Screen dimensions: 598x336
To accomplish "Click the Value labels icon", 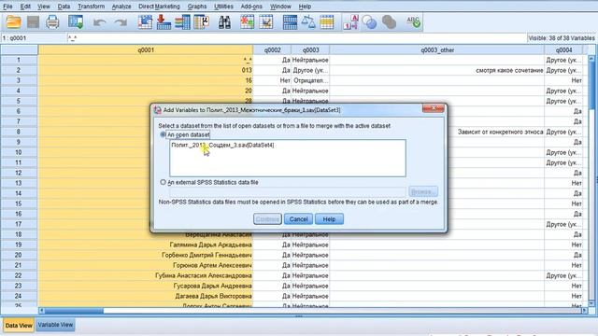I will 351,22.
